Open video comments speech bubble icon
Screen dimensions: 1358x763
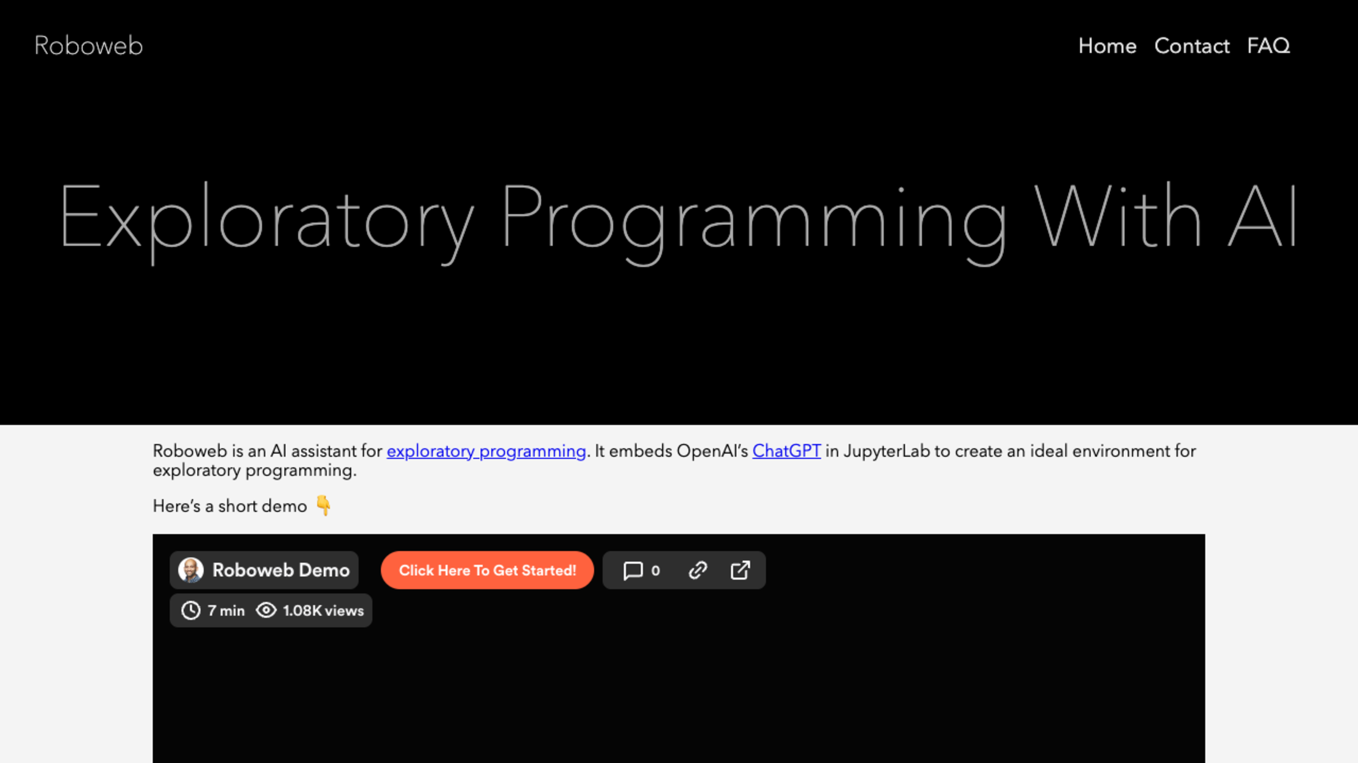[633, 570]
